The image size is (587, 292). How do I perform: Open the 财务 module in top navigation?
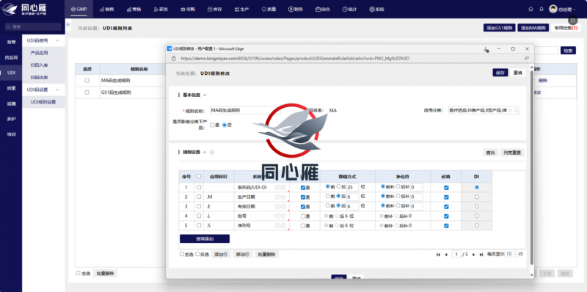click(x=296, y=9)
